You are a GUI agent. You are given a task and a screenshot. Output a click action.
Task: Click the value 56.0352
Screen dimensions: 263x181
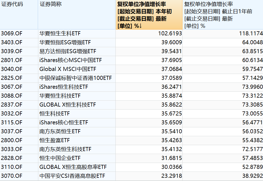click(252, 131)
